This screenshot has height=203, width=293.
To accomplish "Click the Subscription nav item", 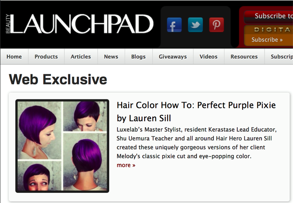I will pos(279,57).
